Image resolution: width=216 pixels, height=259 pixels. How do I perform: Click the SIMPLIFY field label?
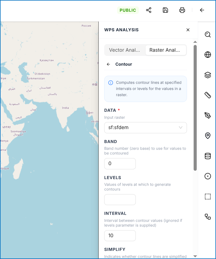(x=115, y=250)
